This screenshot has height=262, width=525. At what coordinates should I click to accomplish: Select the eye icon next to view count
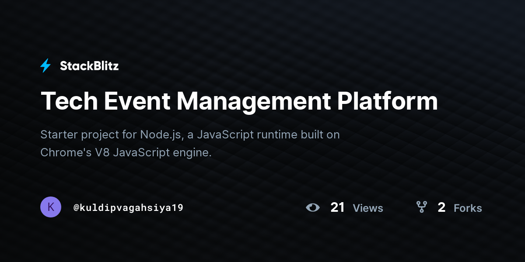click(313, 207)
